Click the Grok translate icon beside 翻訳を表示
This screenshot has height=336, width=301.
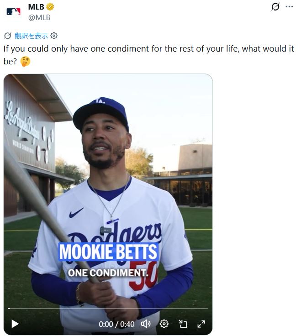7,36
